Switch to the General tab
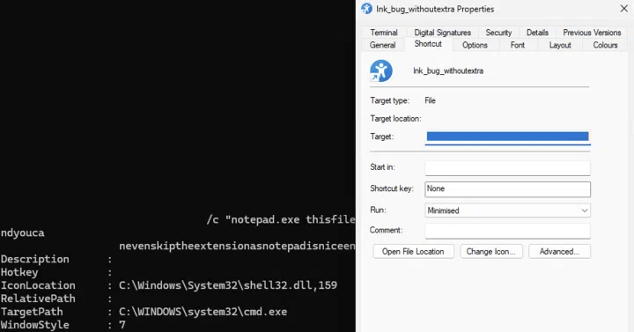Screen dimensions: 634x332 coord(382,45)
